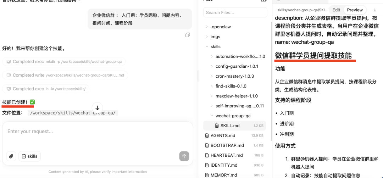Click the icon on Completed write step

coord(9,75)
